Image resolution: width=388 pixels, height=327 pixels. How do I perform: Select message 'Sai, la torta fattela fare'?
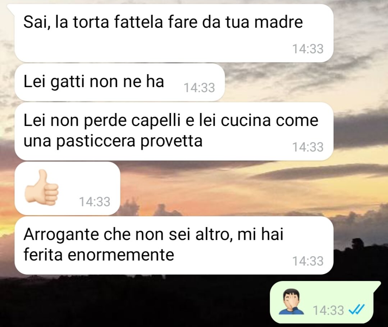tap(174, 33)
